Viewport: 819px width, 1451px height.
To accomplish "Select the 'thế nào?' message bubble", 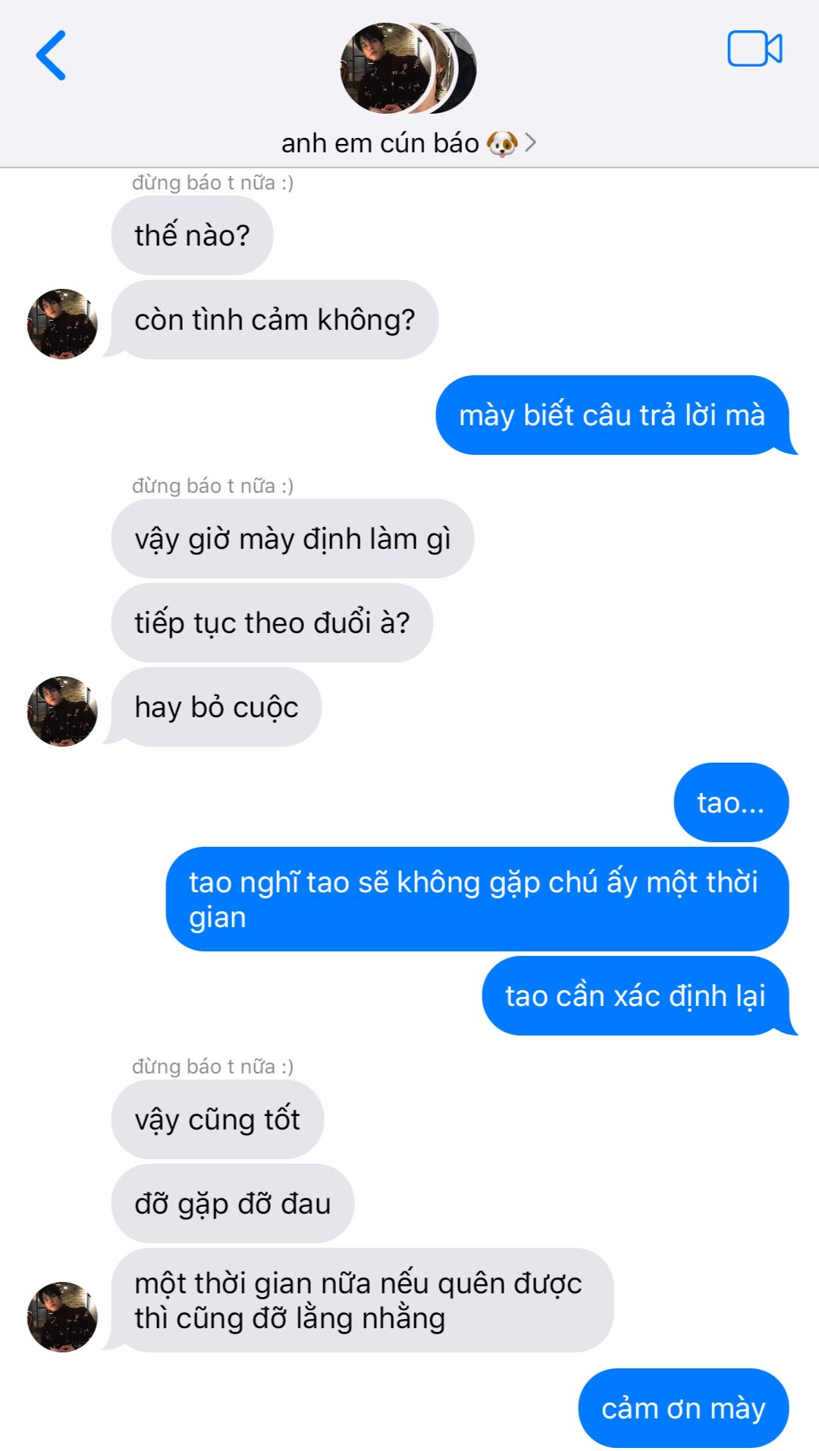I will [x=192, y=236].
